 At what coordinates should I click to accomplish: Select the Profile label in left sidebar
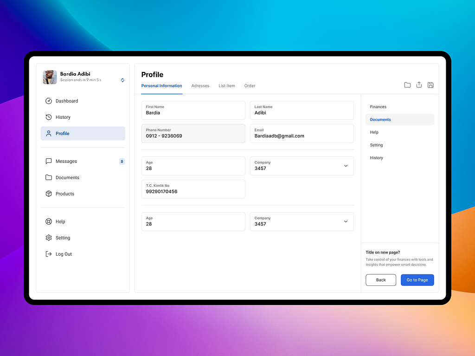click(x=63, y=133)
